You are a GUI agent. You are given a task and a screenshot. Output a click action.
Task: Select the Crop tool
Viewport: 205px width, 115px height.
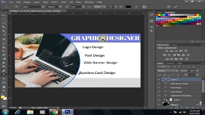coord(4,31)
